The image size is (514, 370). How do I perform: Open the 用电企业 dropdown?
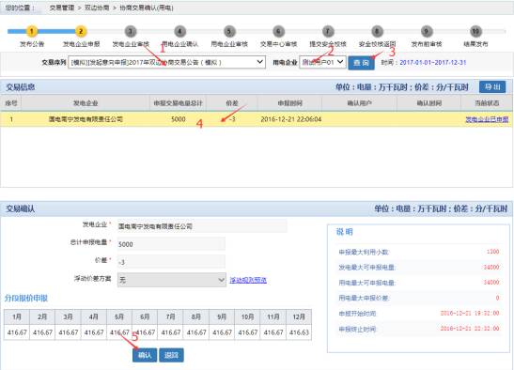pos(322,62)
